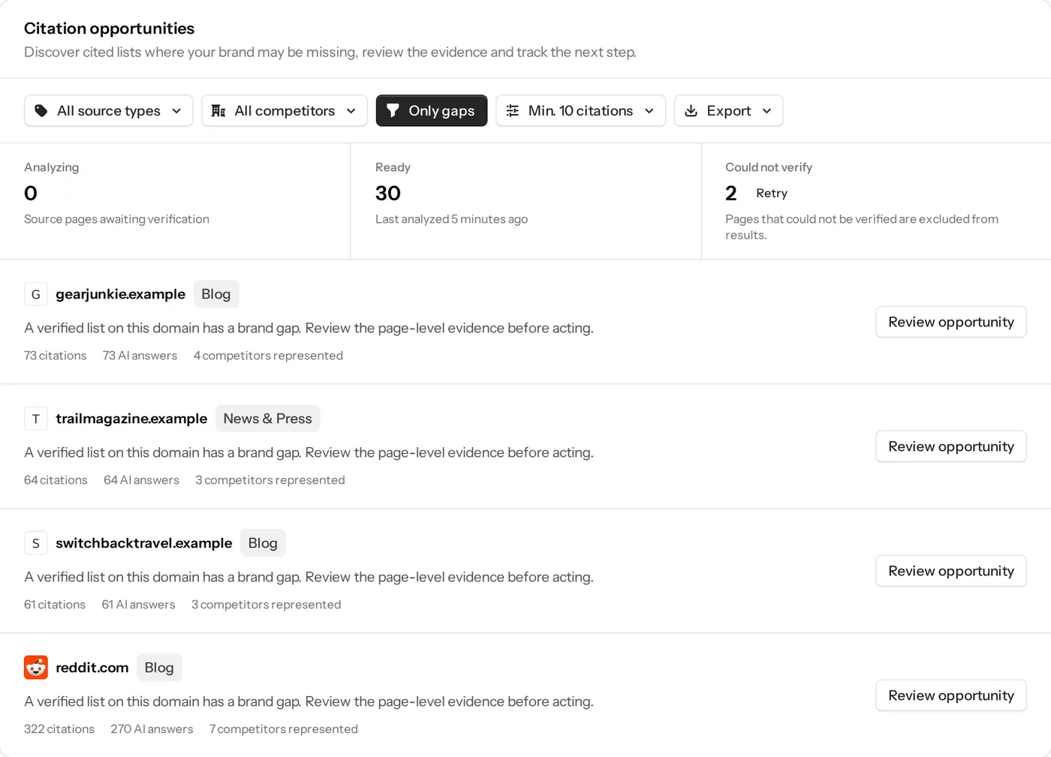Click the S favicon for switchbacktravel.example
Image resolution: width=1051 pixels, height=757 pixels.
point(36,543)
